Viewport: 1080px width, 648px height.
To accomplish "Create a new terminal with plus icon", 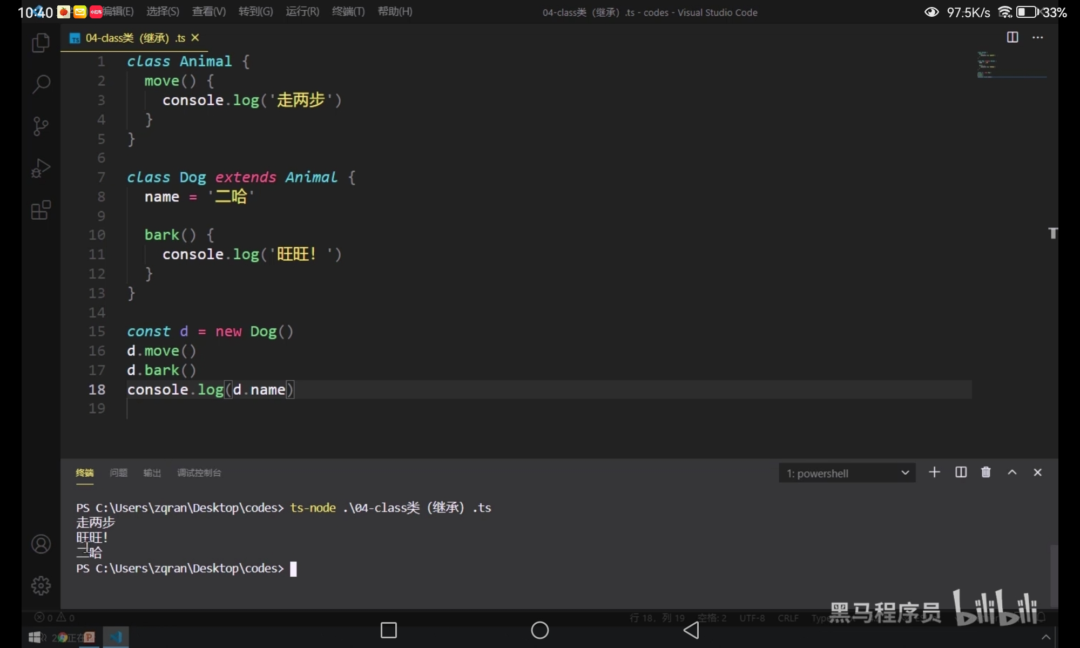I will pyautogui.click(x=934, y=473).
